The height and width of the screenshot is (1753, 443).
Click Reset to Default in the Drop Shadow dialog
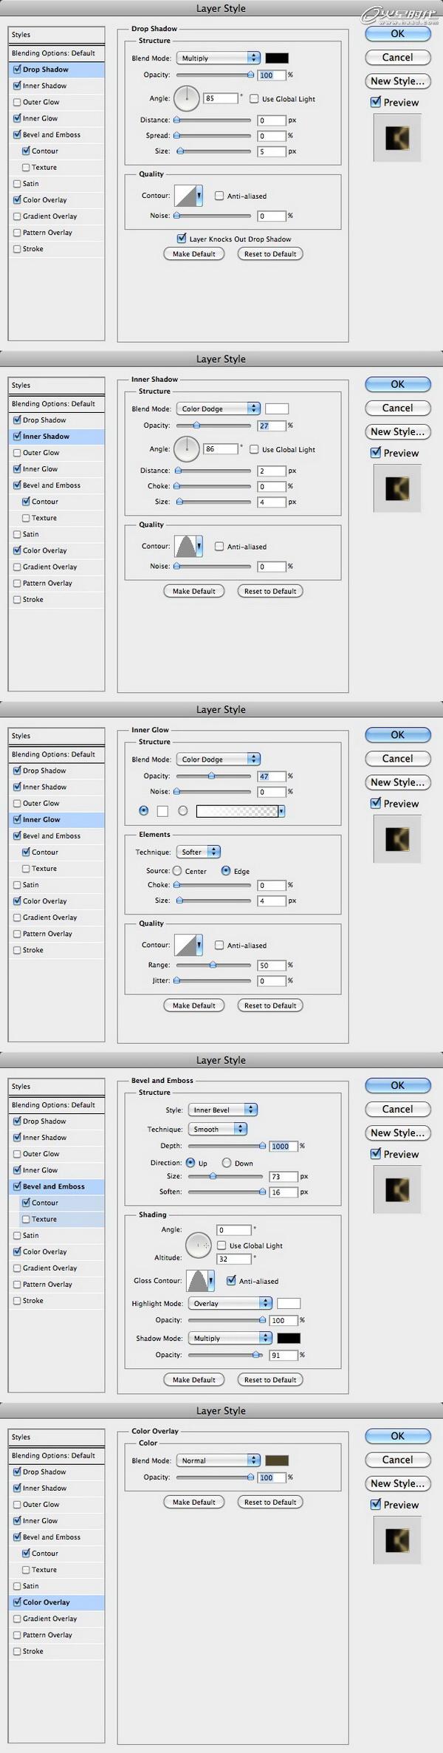270,253
